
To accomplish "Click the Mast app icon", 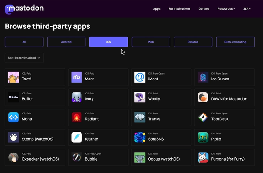I will (x=77, y=77).
